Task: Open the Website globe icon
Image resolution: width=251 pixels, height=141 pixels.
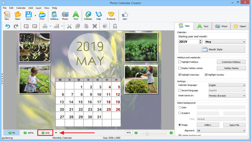Action: pyautogui.click(x=88, y=16)
